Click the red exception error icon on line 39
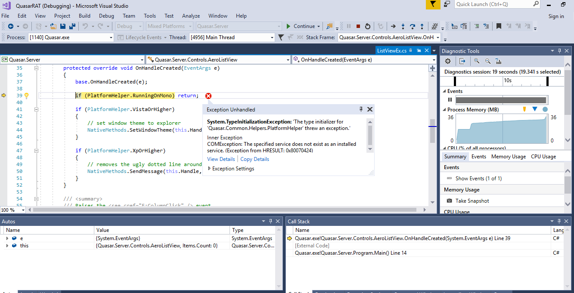 point(208,96)
